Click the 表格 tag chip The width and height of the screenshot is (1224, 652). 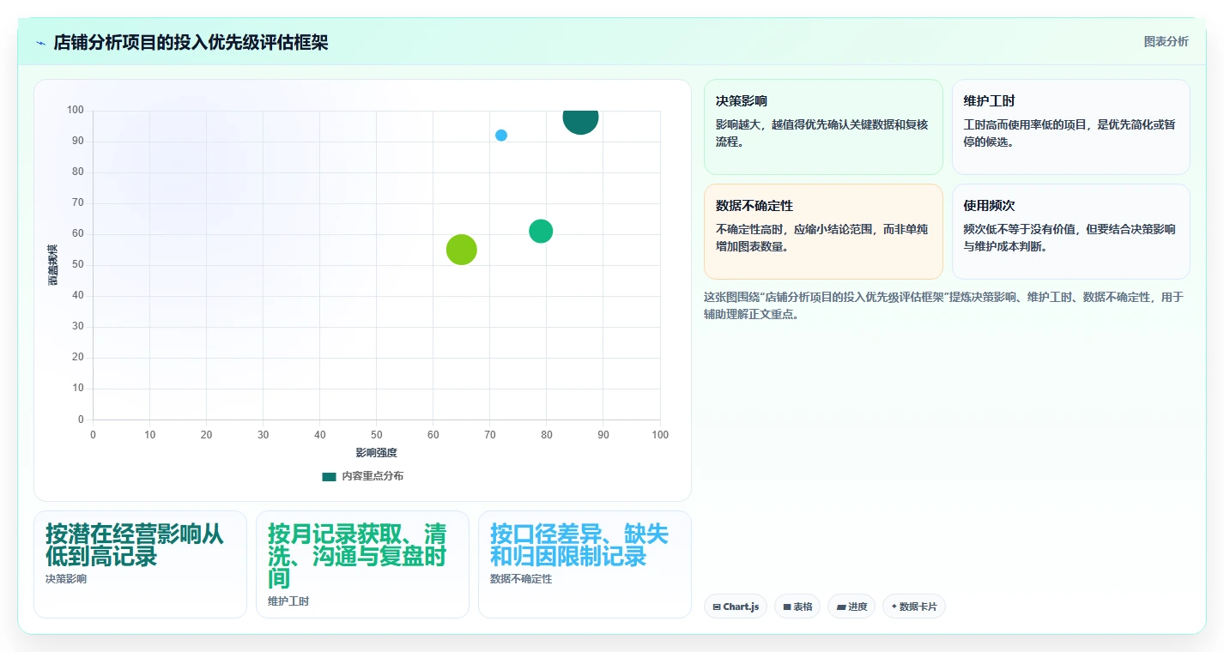point(797,607)
